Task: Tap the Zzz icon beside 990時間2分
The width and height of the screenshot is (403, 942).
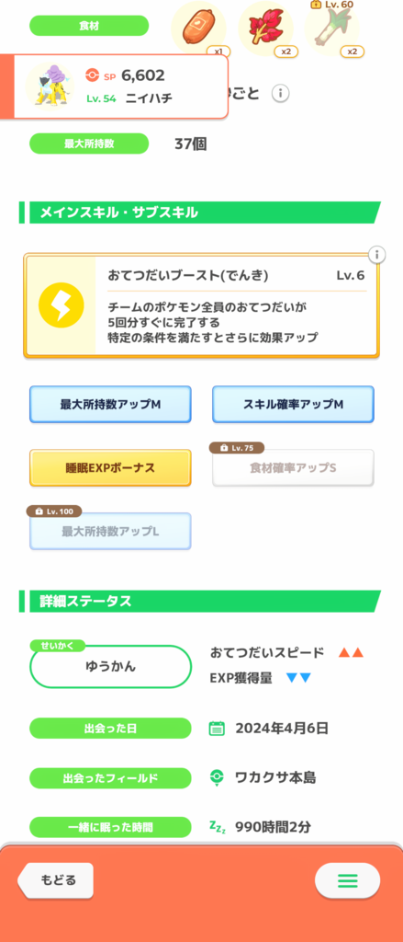Action: point(217,827)
